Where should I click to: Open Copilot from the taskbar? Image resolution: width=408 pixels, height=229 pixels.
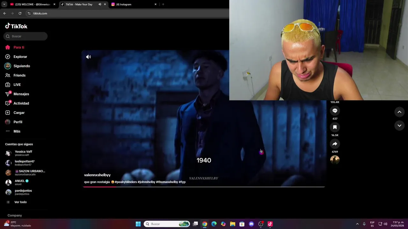pos(223,224)
